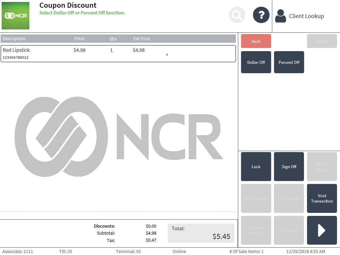Screen dimensions: 340x255
Task: Lock the terminal
Action: tap(256, 166)
